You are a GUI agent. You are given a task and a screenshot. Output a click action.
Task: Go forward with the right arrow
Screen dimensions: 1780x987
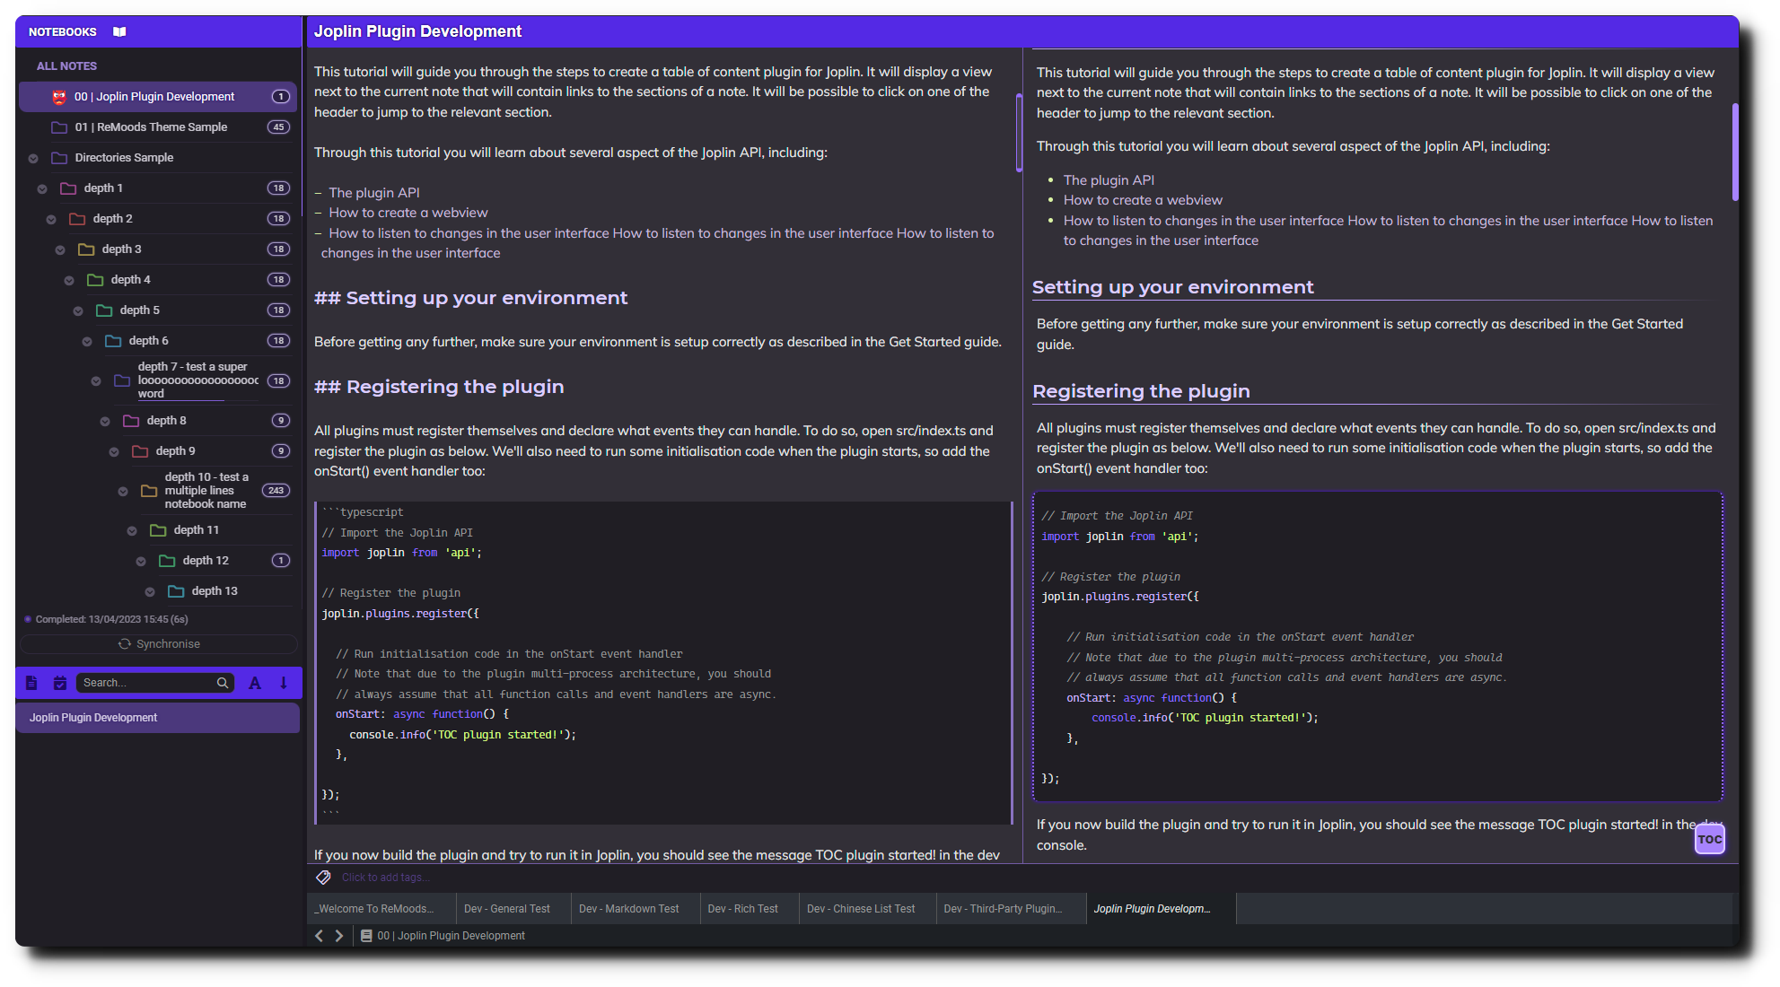(x=339, y=936)
